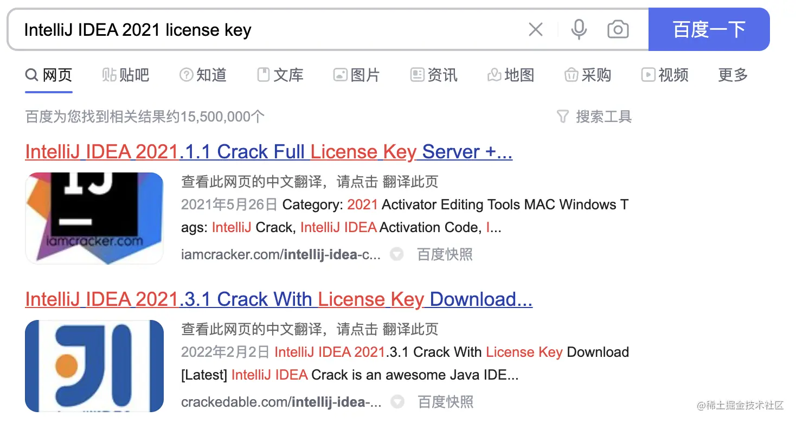Switch to the 贴吧 tab
The width and height of the screenshot is (796, 423).
click(125, 75)
